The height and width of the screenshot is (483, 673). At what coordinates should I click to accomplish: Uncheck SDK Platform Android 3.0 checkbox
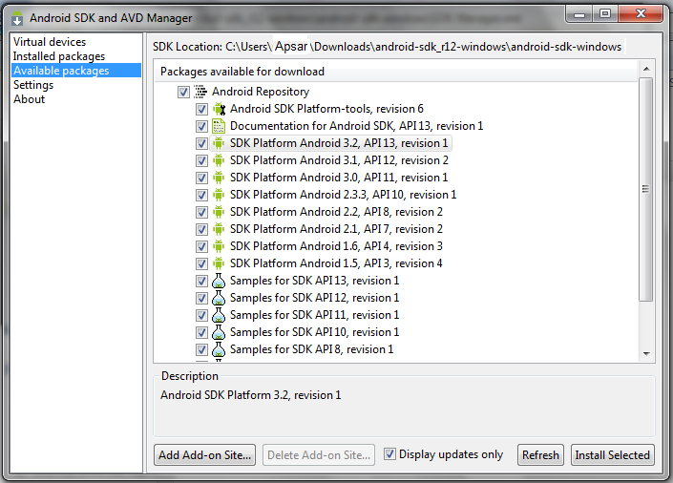click(x=201, y=178)
